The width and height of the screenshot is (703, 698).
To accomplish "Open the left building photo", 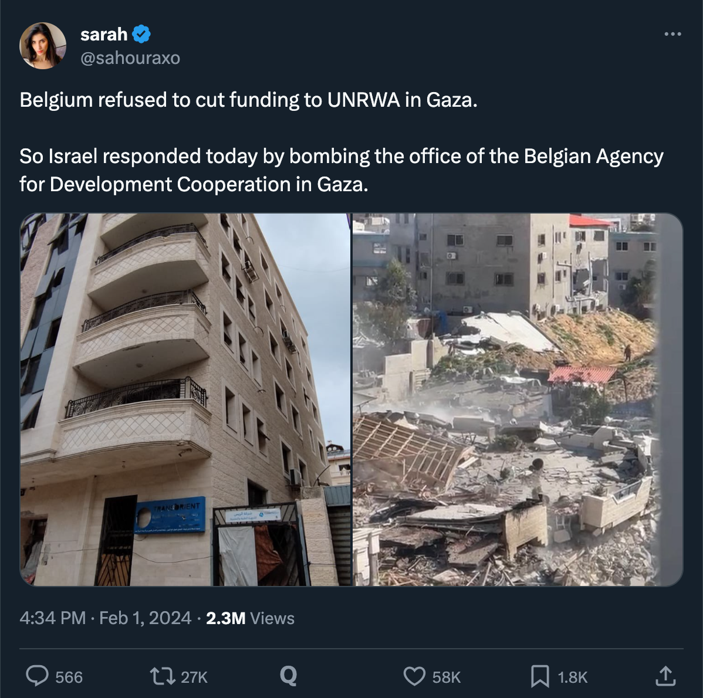I will click(x=185, y=399).
